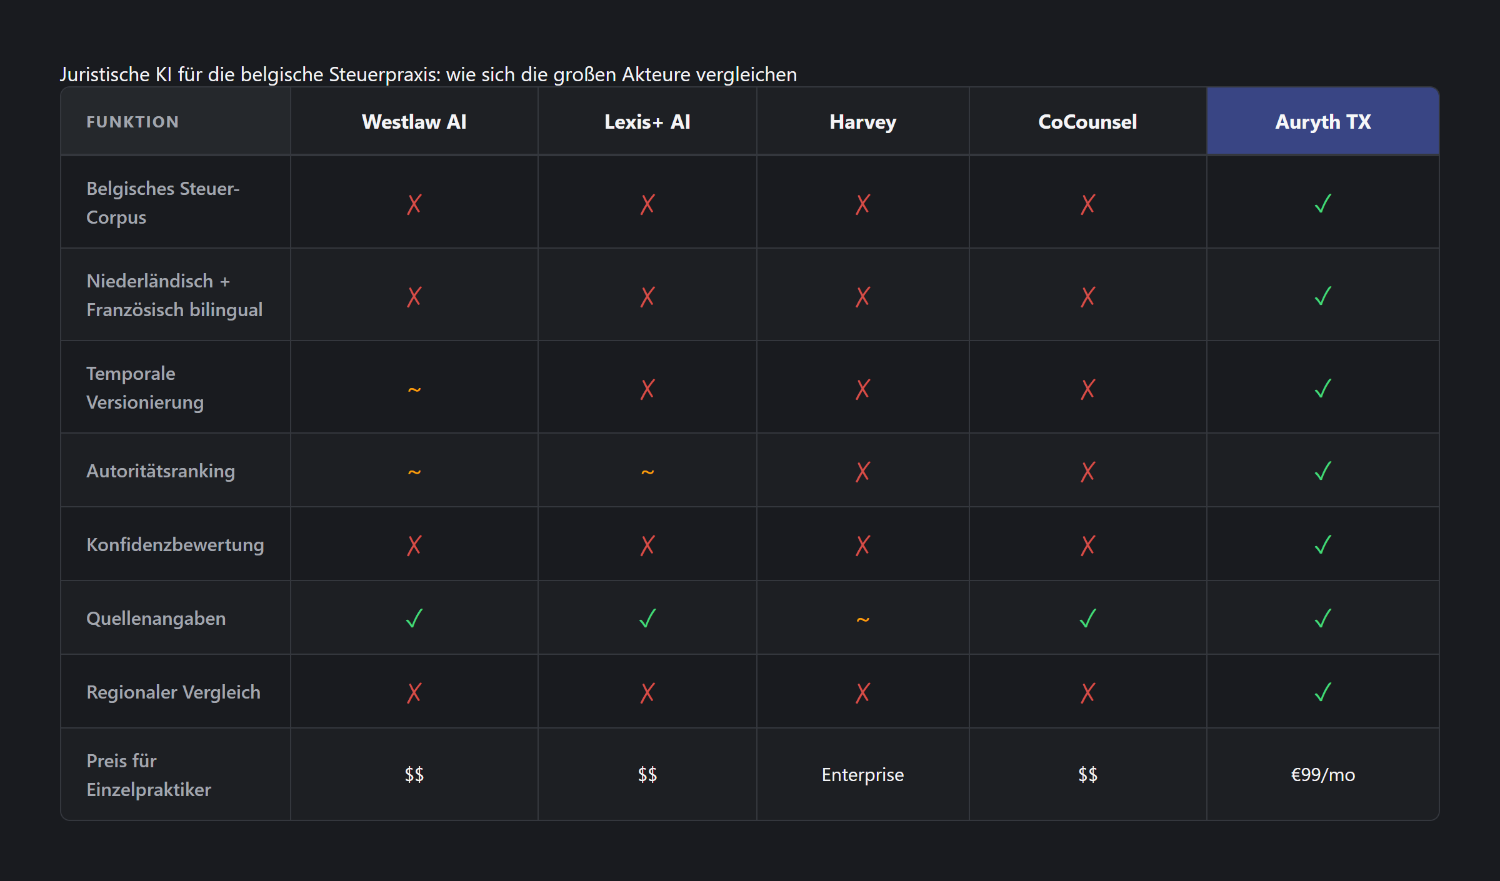Click the €99/mo price for Auryth TX
The height and width of the screenshot is (881, 1500).
coord(1322,775)
